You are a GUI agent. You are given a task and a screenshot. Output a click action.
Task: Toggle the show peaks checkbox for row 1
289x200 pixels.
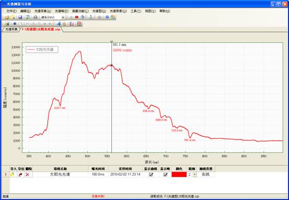(x=165, y=174)
